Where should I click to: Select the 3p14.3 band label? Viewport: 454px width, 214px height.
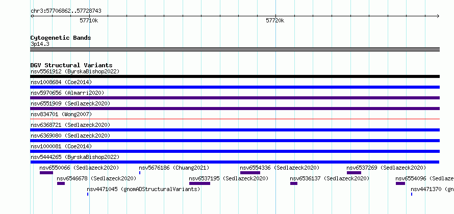point(40,44)
